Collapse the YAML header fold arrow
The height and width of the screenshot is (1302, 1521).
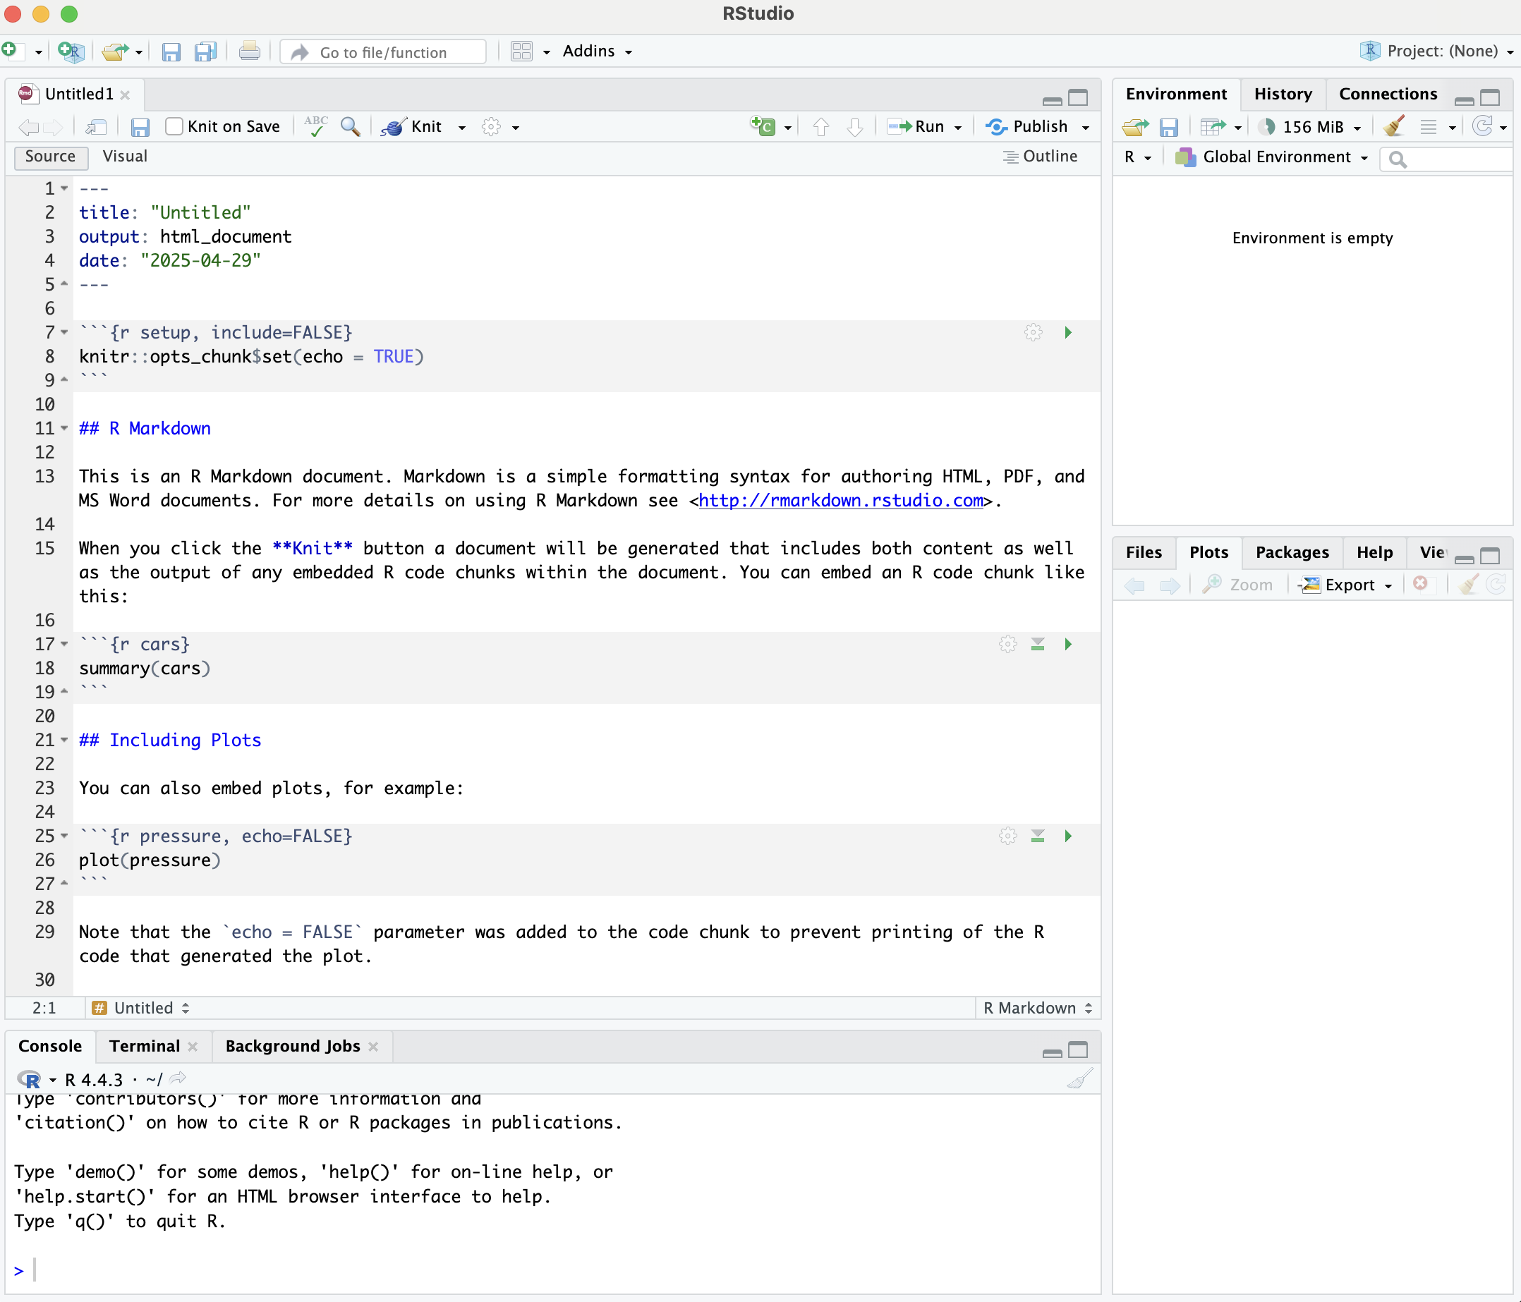tap(65, 188)
